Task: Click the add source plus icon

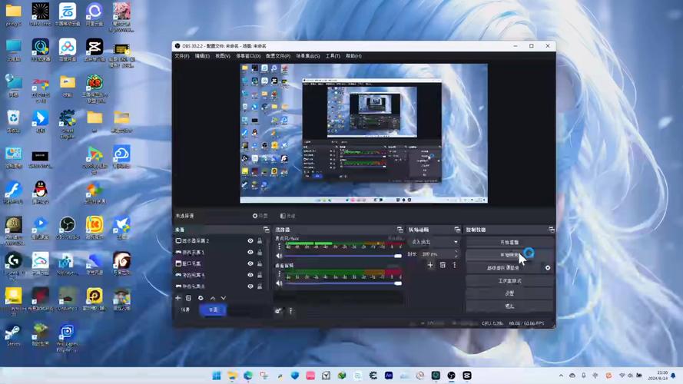Action: pyautogui.click(x=178, y=298)
